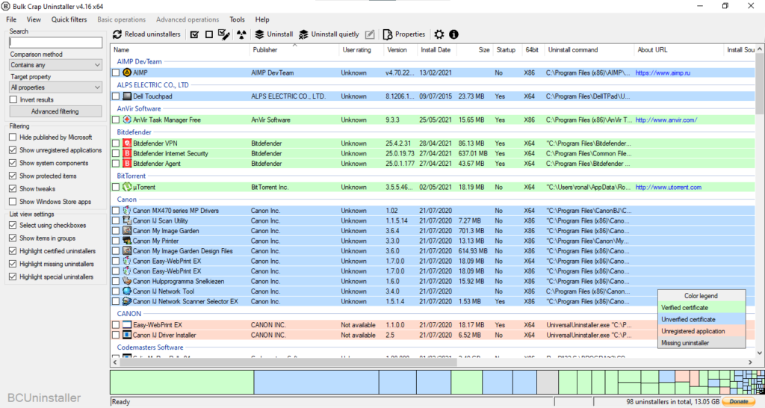The width and height of the screenshot is (765, 408).
Task: Click the Canon IJ Network Tool icon
Action: [x=127, y=291]
